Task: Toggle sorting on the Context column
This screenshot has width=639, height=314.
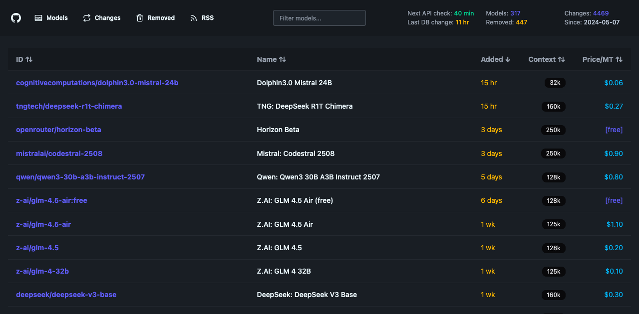Action: (x=562, y=59)
